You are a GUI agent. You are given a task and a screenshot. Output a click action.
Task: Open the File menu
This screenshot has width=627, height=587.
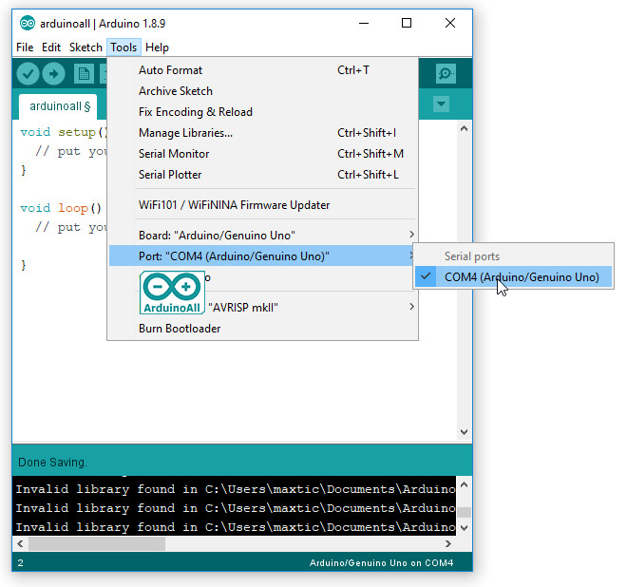click(25, 47)
